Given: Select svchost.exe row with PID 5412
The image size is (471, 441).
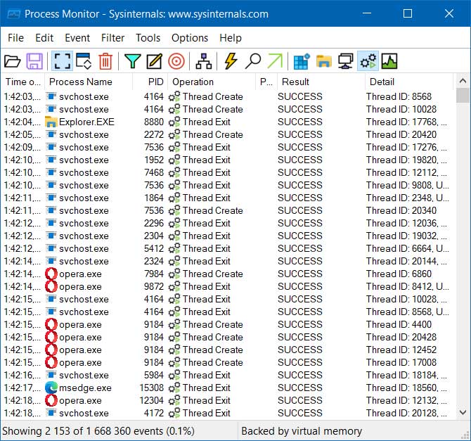Looking at the screenshot, I should (227, 248).
